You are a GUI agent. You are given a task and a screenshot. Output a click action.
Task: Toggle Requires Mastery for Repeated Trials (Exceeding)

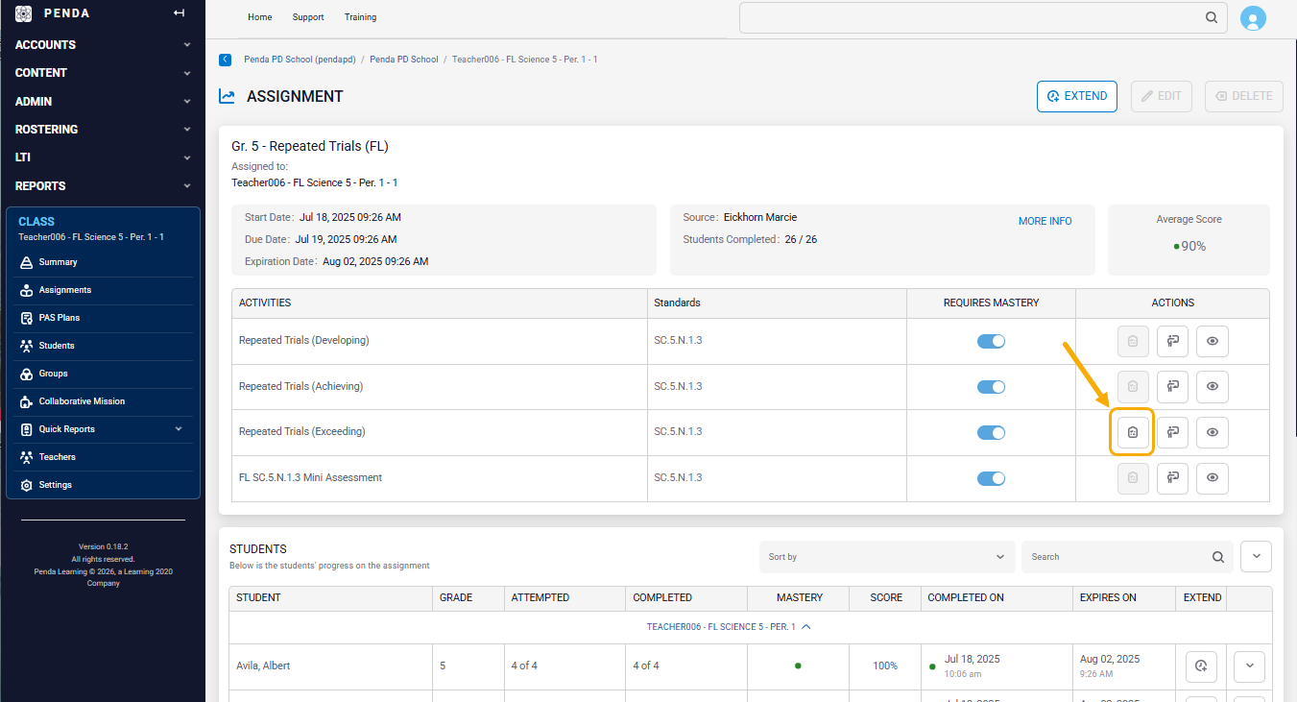click(x=991, y=433)
